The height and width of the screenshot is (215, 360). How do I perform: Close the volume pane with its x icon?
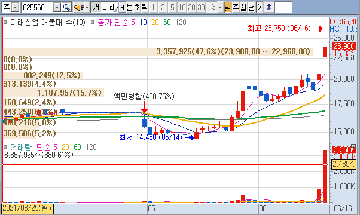pyautogui.click(x=353, y=146)
